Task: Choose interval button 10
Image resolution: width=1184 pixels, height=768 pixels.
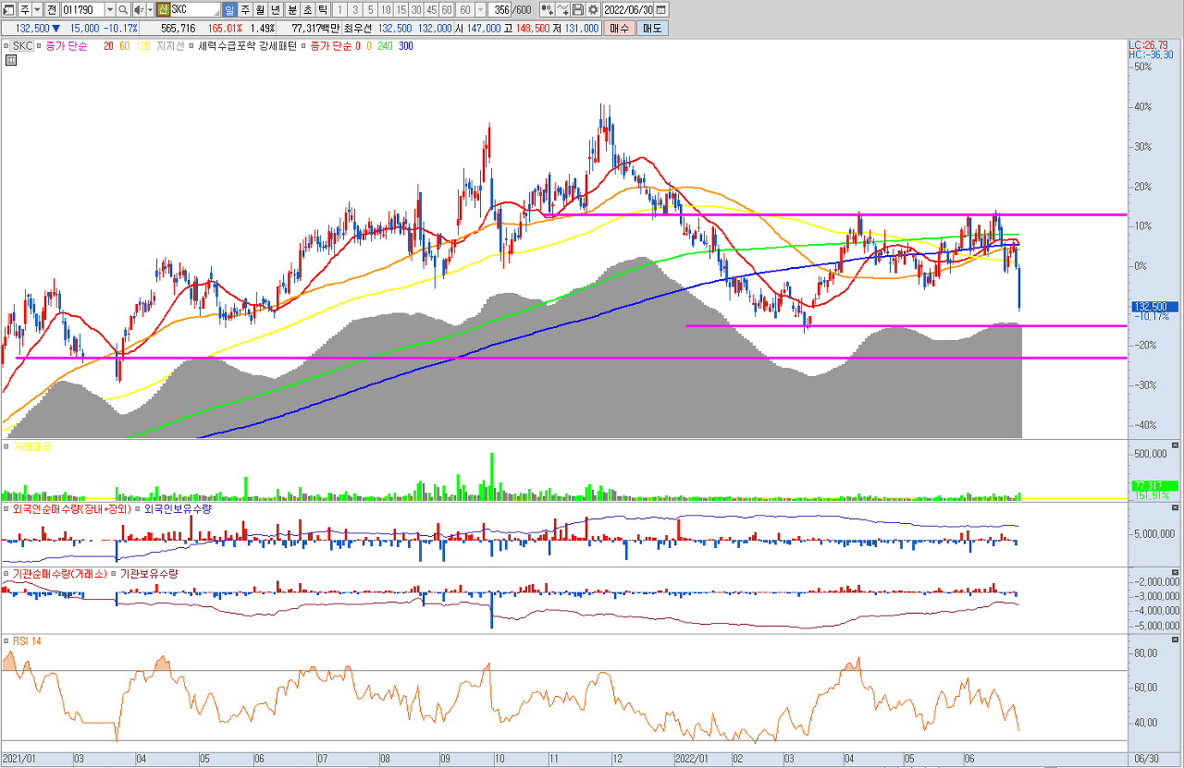Action: pos(386,10)
